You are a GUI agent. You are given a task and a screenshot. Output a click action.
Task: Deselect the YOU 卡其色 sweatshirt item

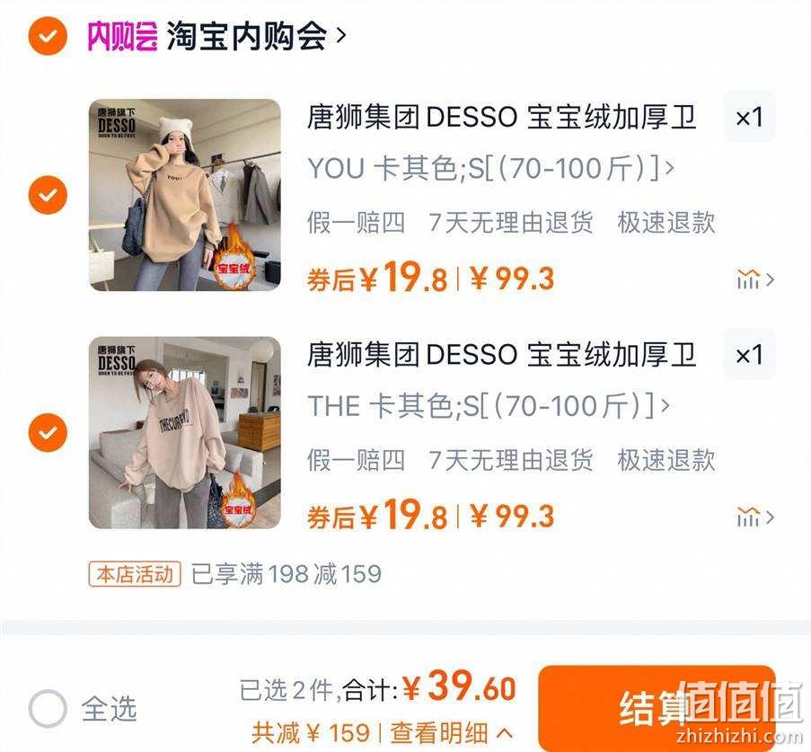(48, 195)
